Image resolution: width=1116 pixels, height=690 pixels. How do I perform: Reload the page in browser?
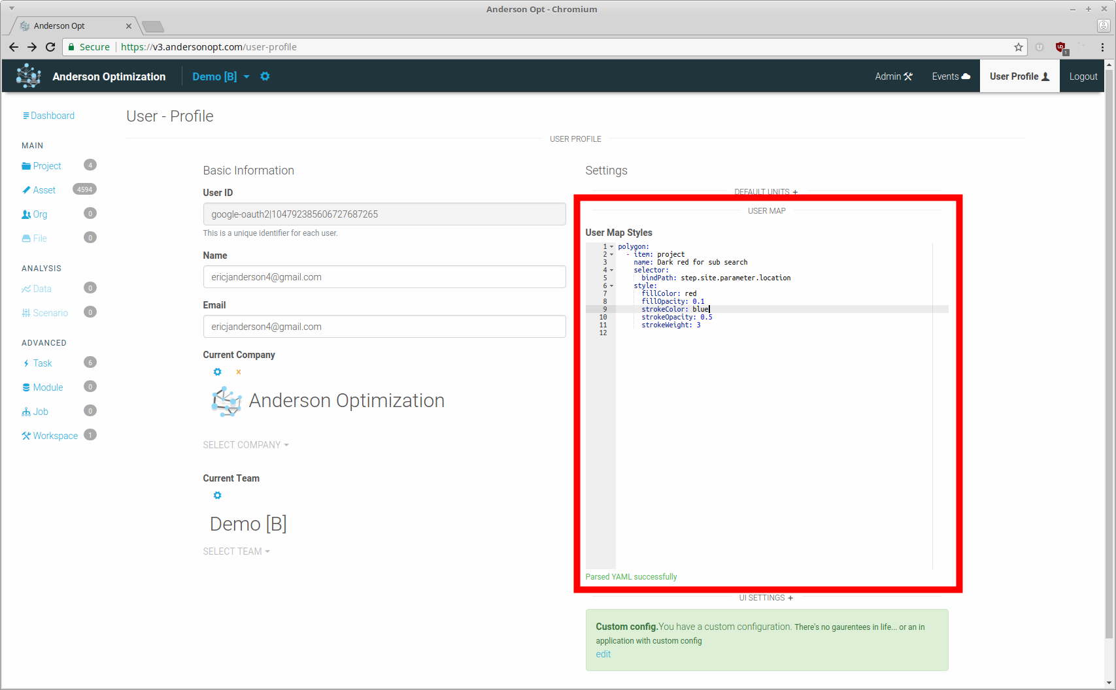click(x=50, y=47)
